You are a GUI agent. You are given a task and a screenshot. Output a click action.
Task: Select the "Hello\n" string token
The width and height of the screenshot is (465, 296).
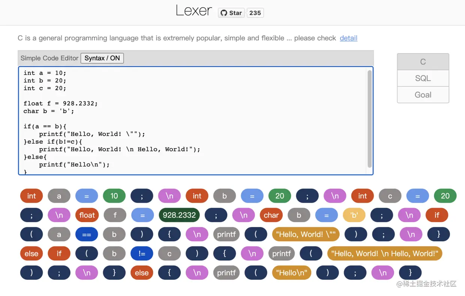coord(292,273)
